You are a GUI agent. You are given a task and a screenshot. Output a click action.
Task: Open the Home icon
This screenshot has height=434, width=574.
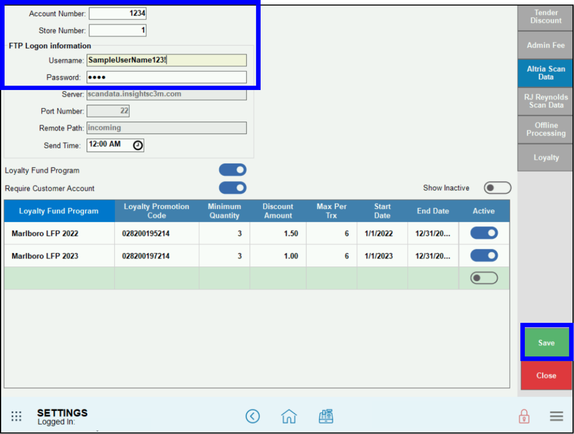[289, 416]
